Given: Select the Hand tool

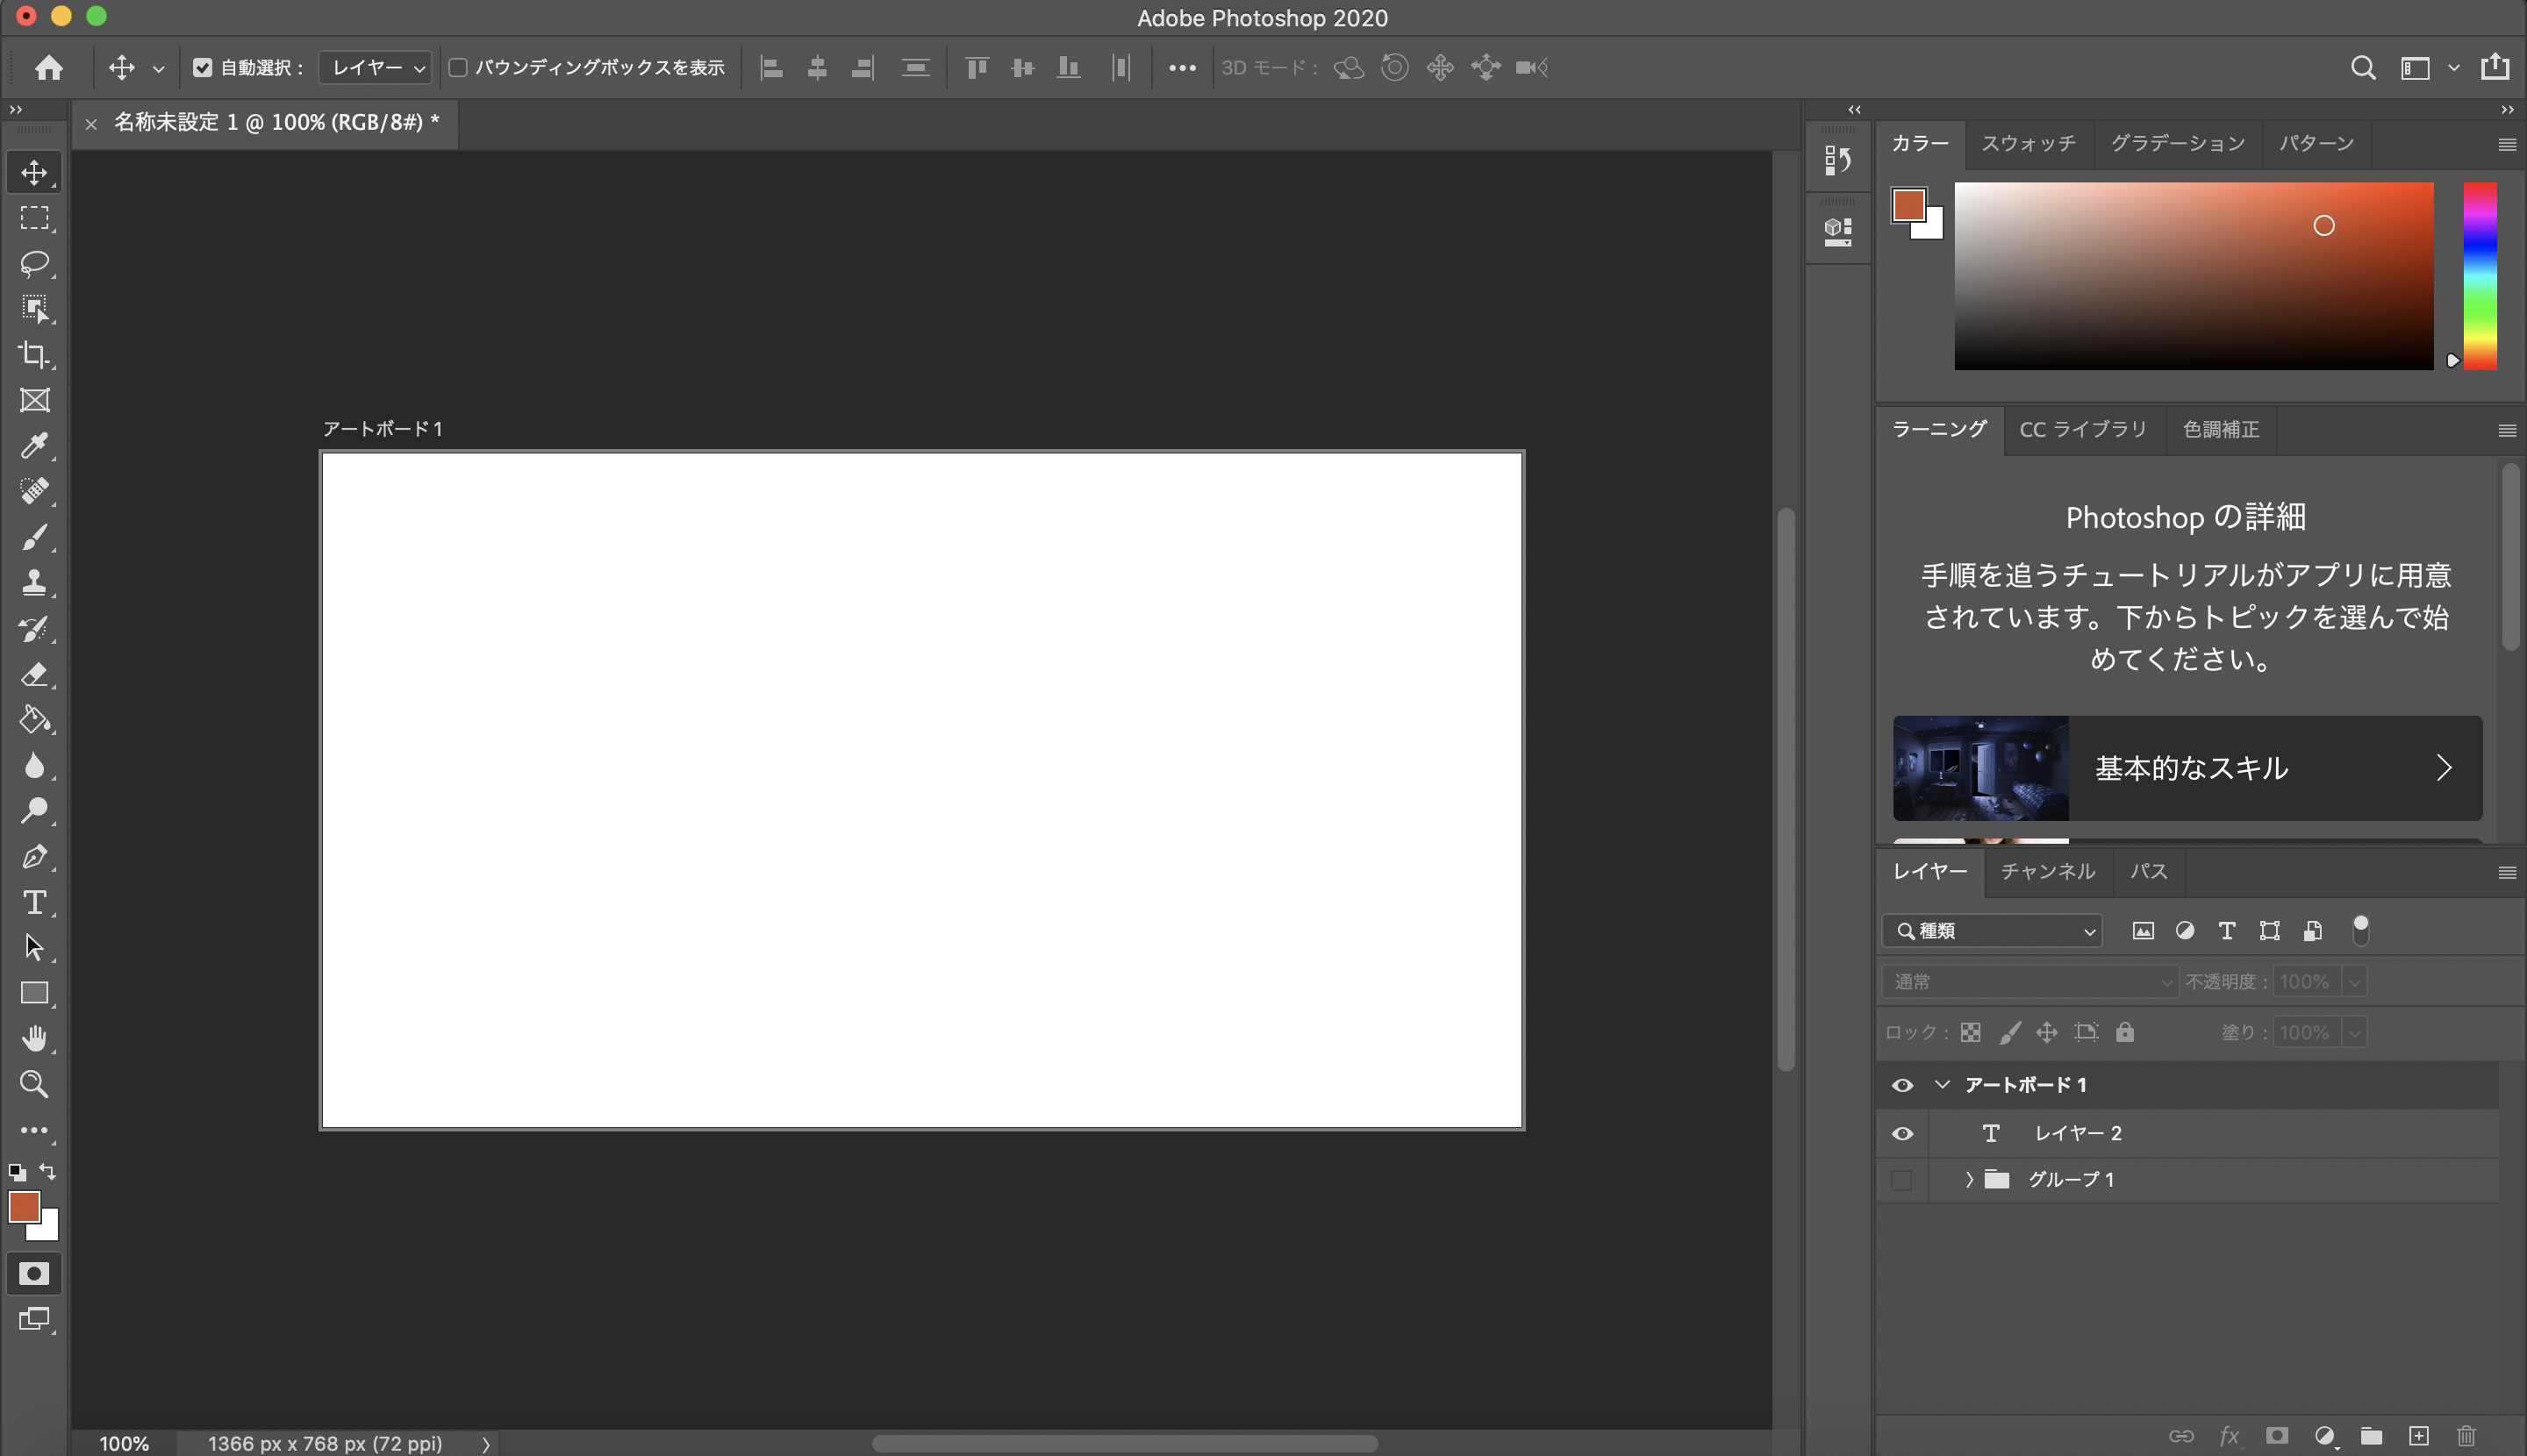Looking at the screenshot, I should pos(34,1039).
